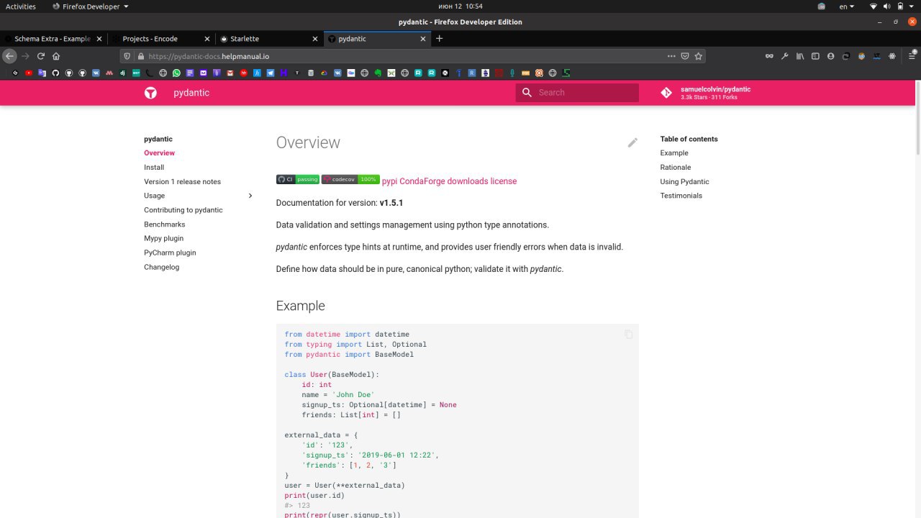
Task: Open the Firefox account icon
Action: point(830,56)
